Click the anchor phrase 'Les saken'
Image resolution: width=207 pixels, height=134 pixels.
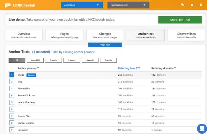tap(23, 130)
